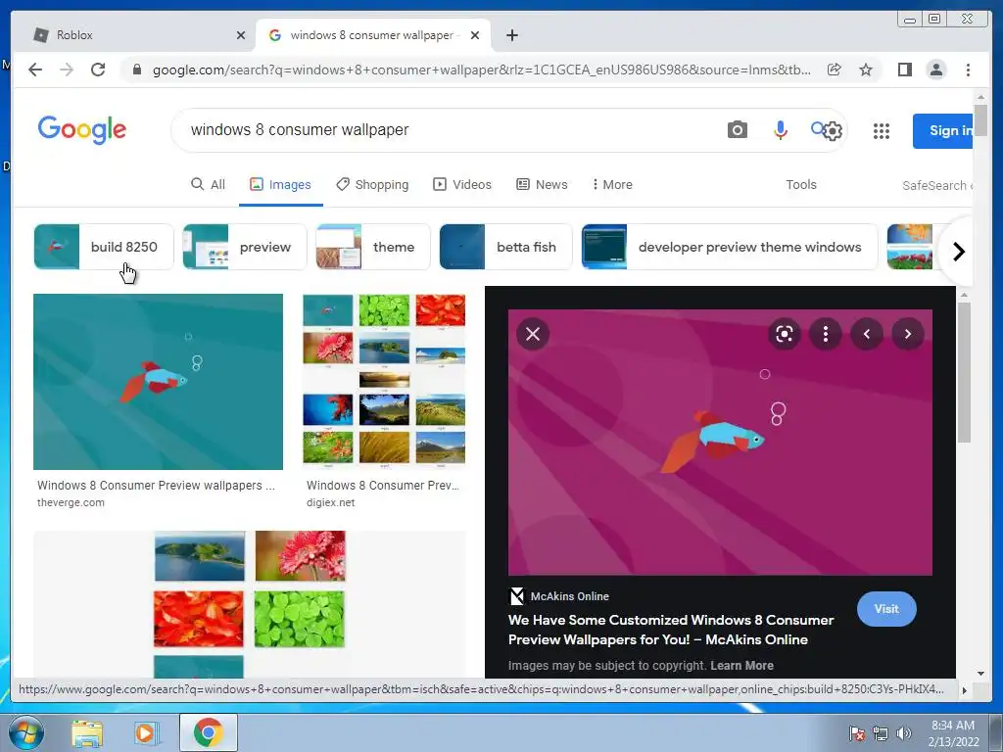Click preview panel vertical scrollbar
1003x752 pixels.
pos(964,372)
